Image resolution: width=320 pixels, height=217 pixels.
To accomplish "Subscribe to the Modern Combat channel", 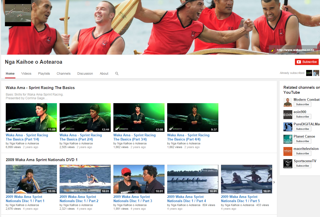I will [302, 104].
